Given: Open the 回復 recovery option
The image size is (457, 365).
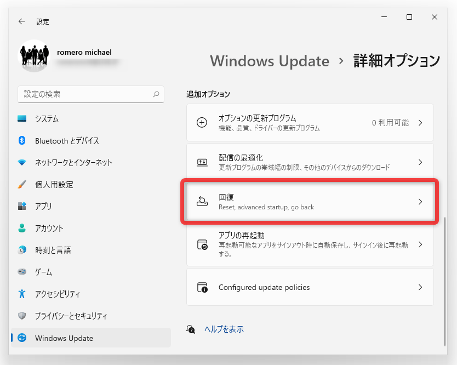Looking at the screenshot, I should click(x=310, y=202).
